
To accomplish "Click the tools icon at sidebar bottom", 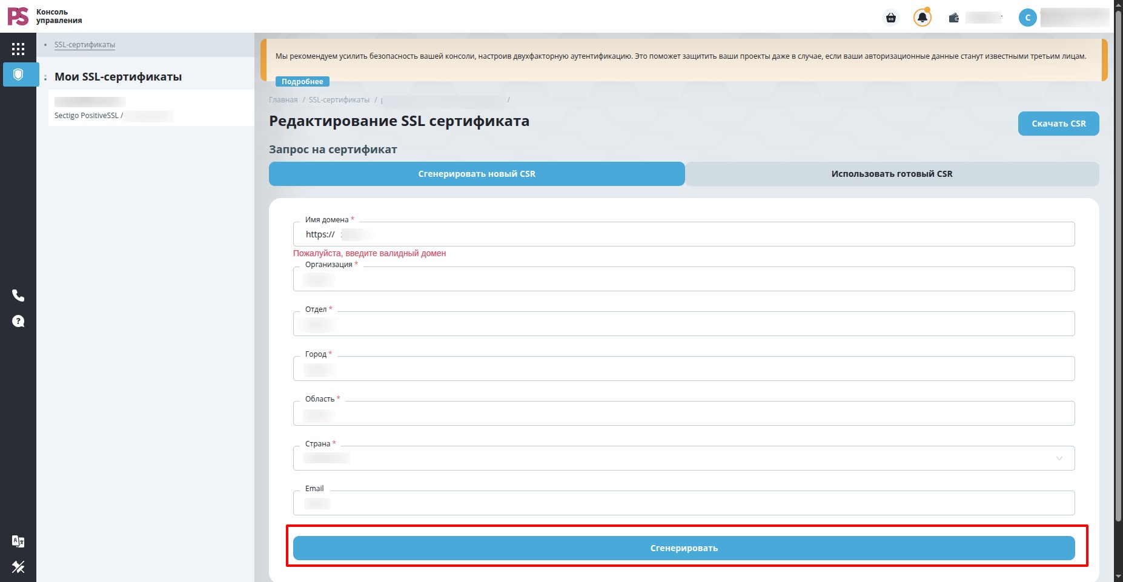I will (18, 567).
